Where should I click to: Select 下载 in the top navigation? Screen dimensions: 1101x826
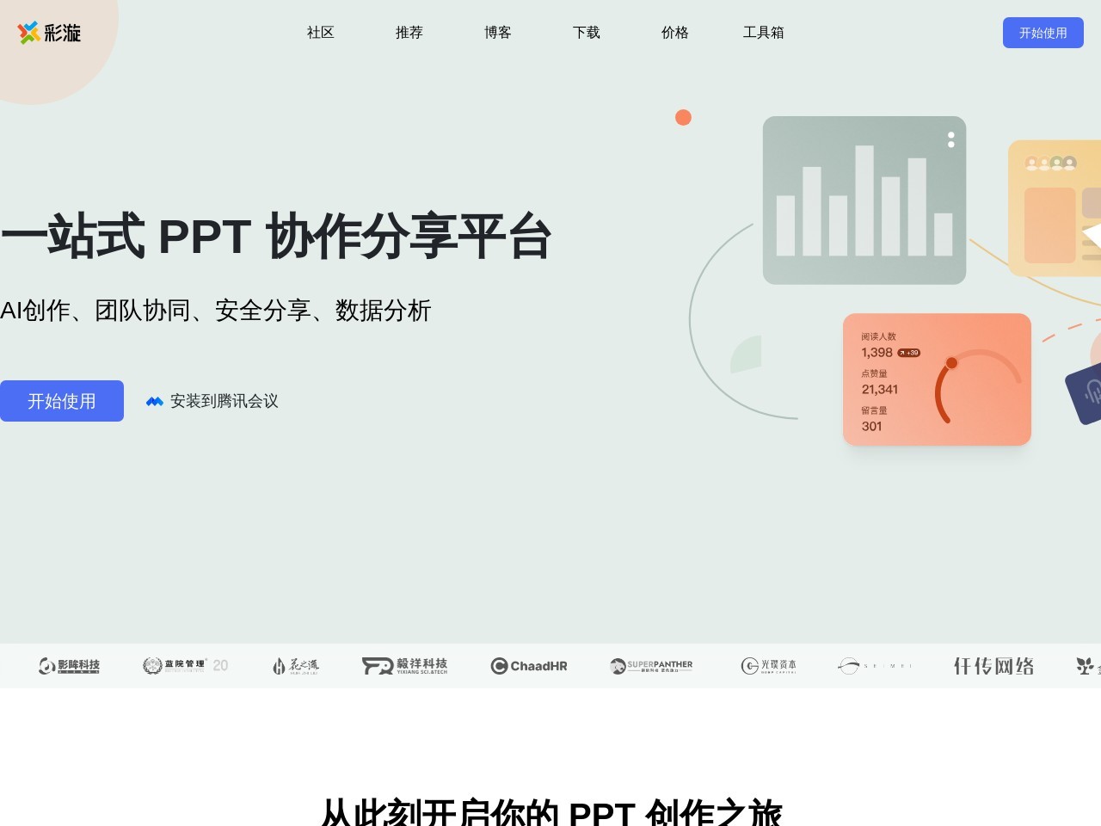pyautogui.click(x=586, y=33)
